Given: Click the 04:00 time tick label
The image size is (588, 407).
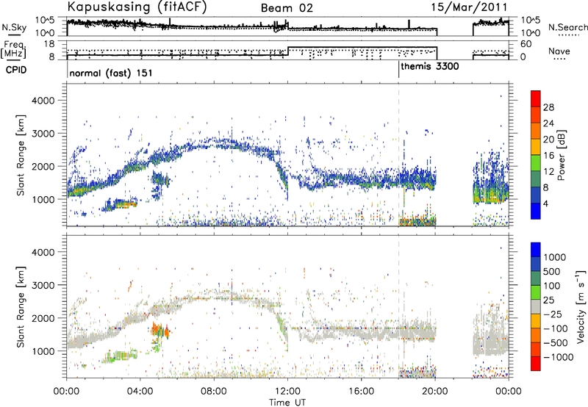Looking at the screenshot, I should click(140, 392).
